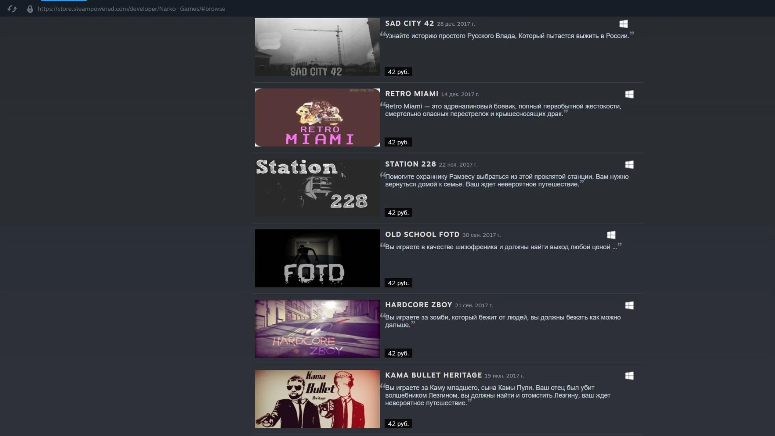
Task: Click the RETRO MIAMI title
Action: point(411,94)
